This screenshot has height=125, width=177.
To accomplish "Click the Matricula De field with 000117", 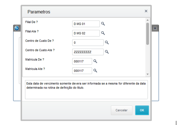I will coord(82,61).
